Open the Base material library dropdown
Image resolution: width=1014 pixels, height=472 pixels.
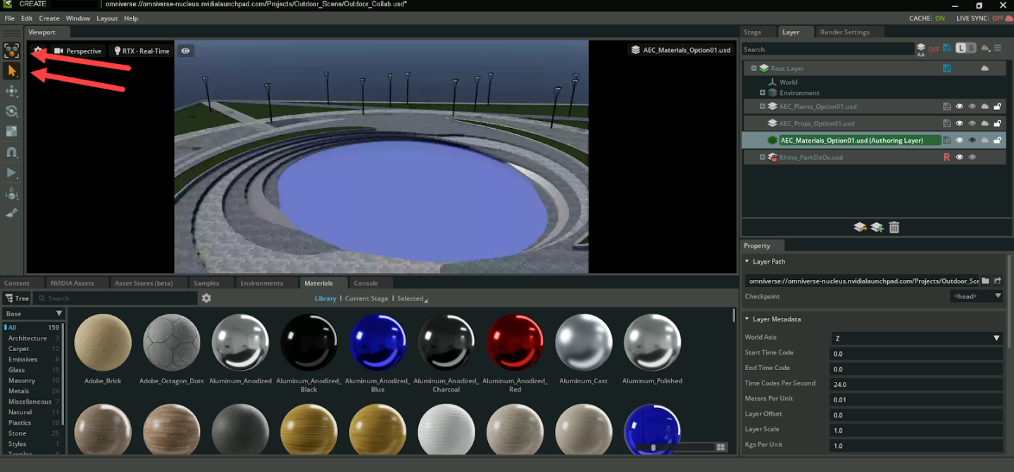(x=34, y=314)
